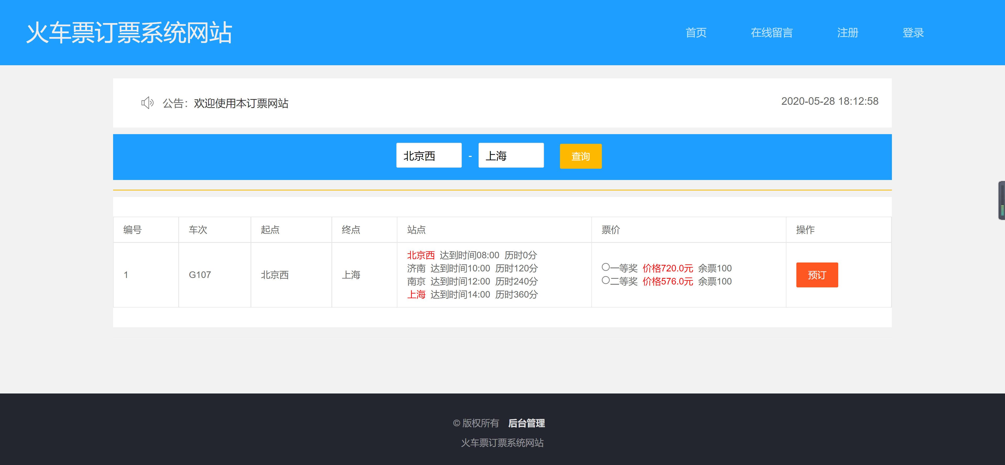Click the announcement speaker icon
1005x465 pixels.
(x=147, y=103)
